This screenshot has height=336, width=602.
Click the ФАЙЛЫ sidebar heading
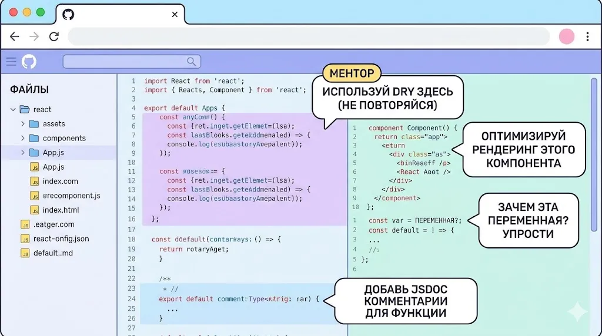coord(29,89)
